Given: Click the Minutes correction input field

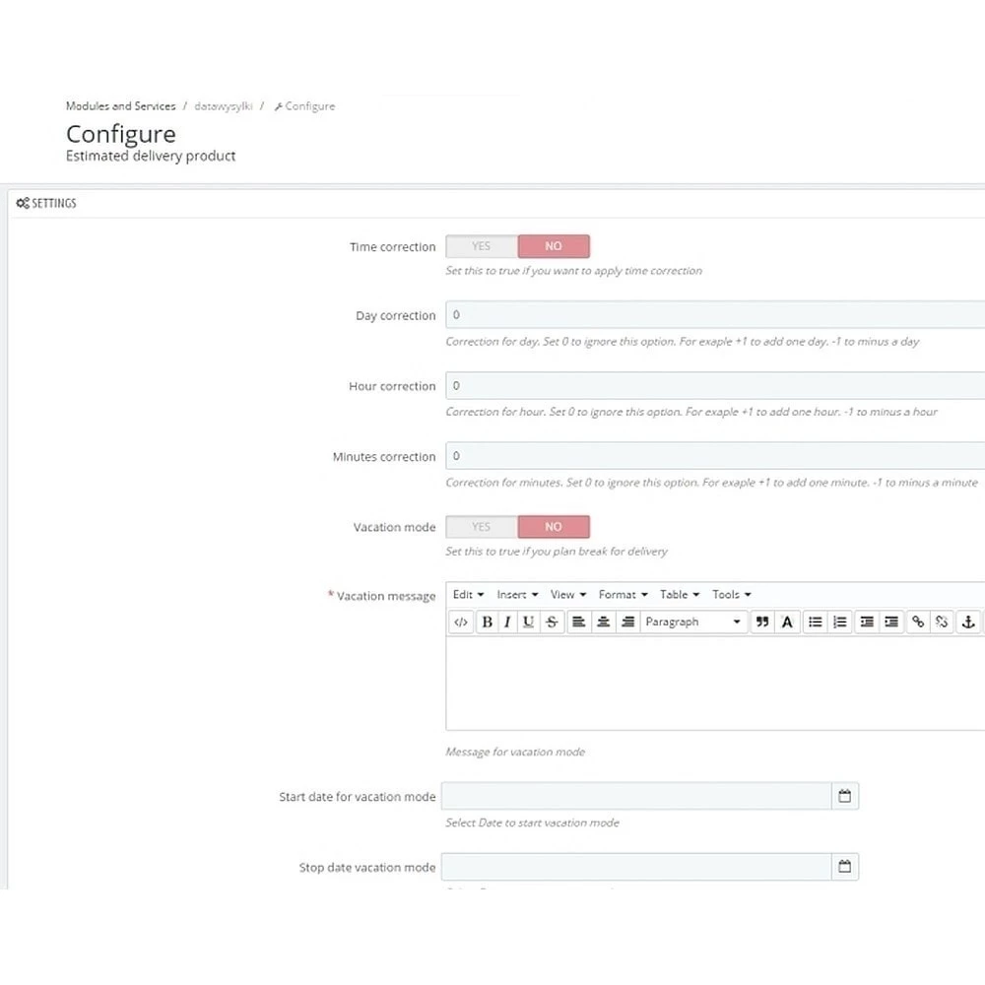Looking at the screenshot, I should 715,455.
